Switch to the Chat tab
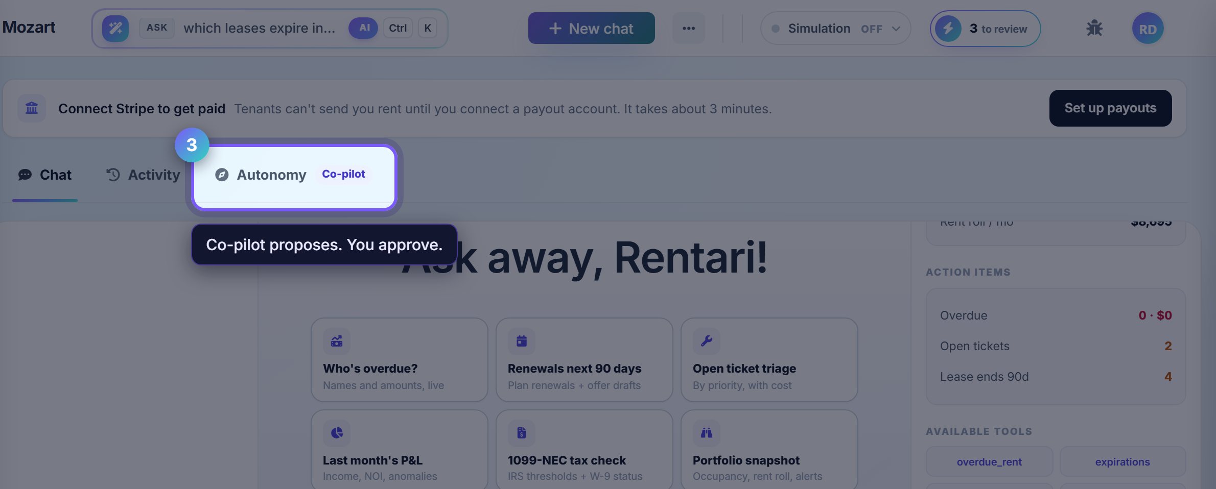 45,175
